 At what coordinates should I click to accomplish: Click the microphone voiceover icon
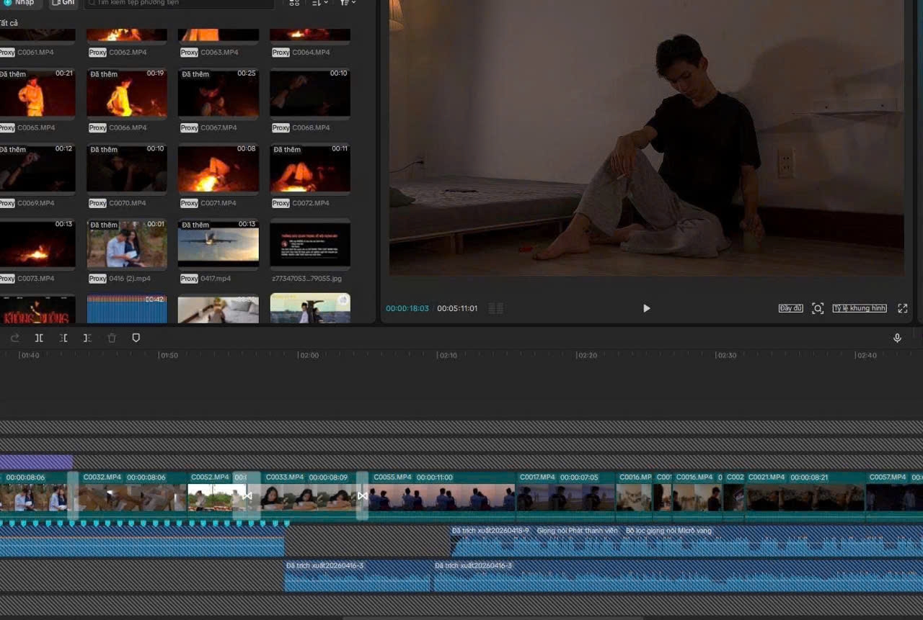pos(897,338)
